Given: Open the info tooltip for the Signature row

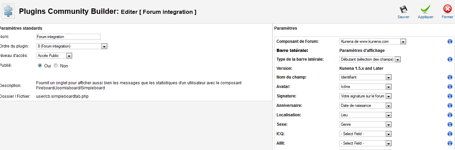Looking at the screenshot, I should (x=450, y=96).
